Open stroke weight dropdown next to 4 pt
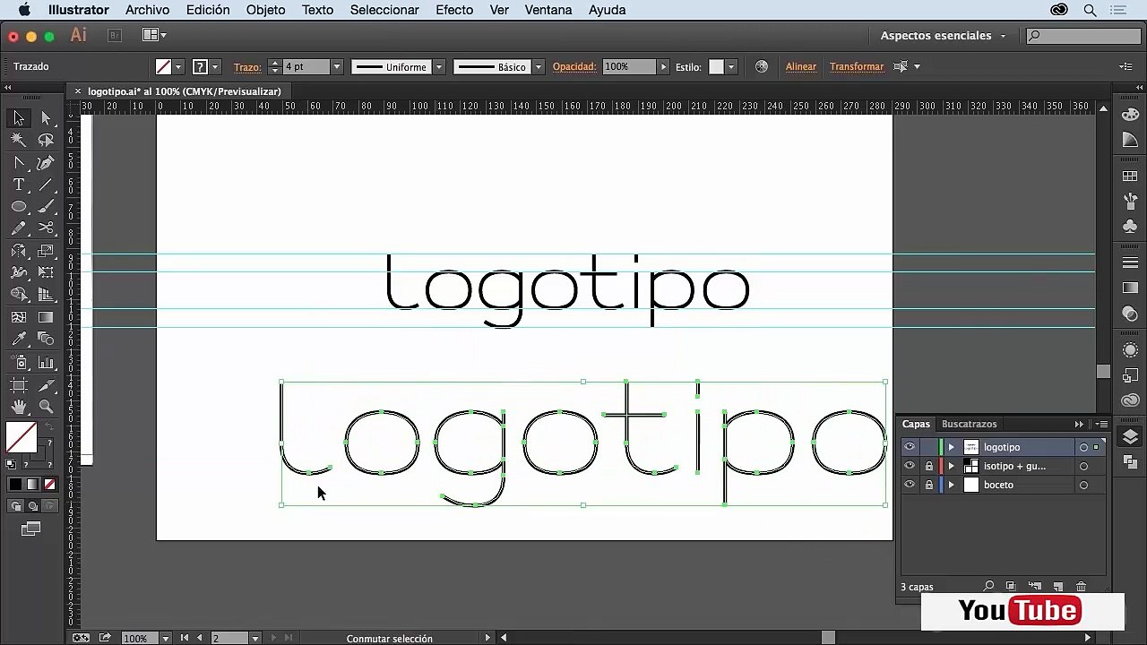This screenshot has height=645, width=1147. click(337, 66)
